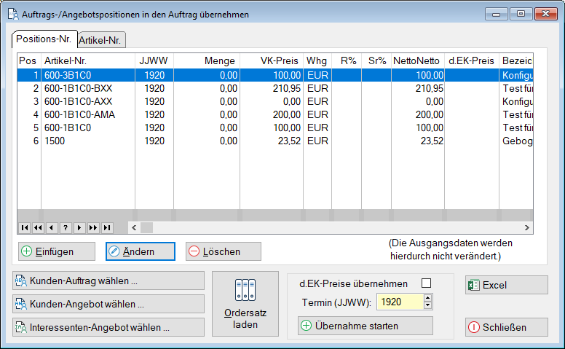Toggle d.EK-Preise übernehmen checkbox
The height and width of the screenshot is (349, 565).
[x=427, y=283]
